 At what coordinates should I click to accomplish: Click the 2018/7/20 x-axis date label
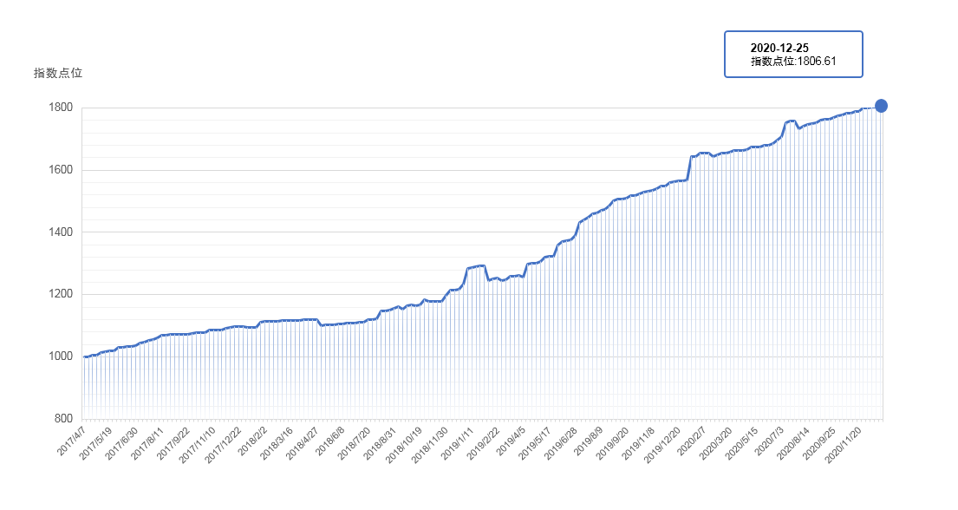pos(354,442)
